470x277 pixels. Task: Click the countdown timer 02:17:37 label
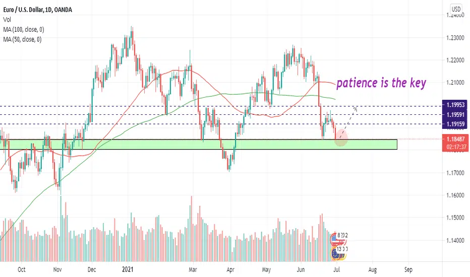455,147
